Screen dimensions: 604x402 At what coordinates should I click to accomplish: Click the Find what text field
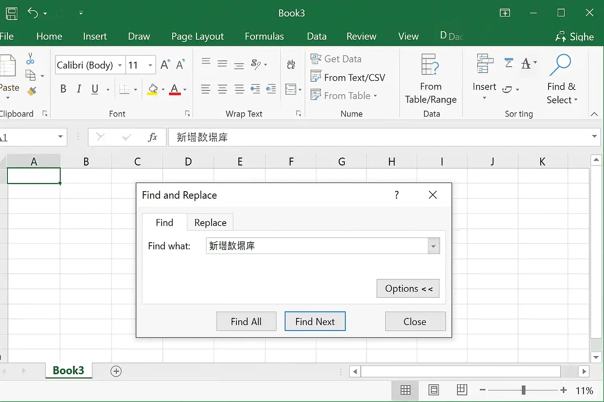click(317, 246)
